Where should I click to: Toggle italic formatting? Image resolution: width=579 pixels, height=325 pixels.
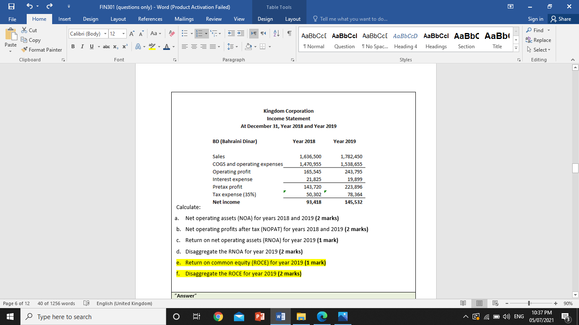tap(81, 46)
